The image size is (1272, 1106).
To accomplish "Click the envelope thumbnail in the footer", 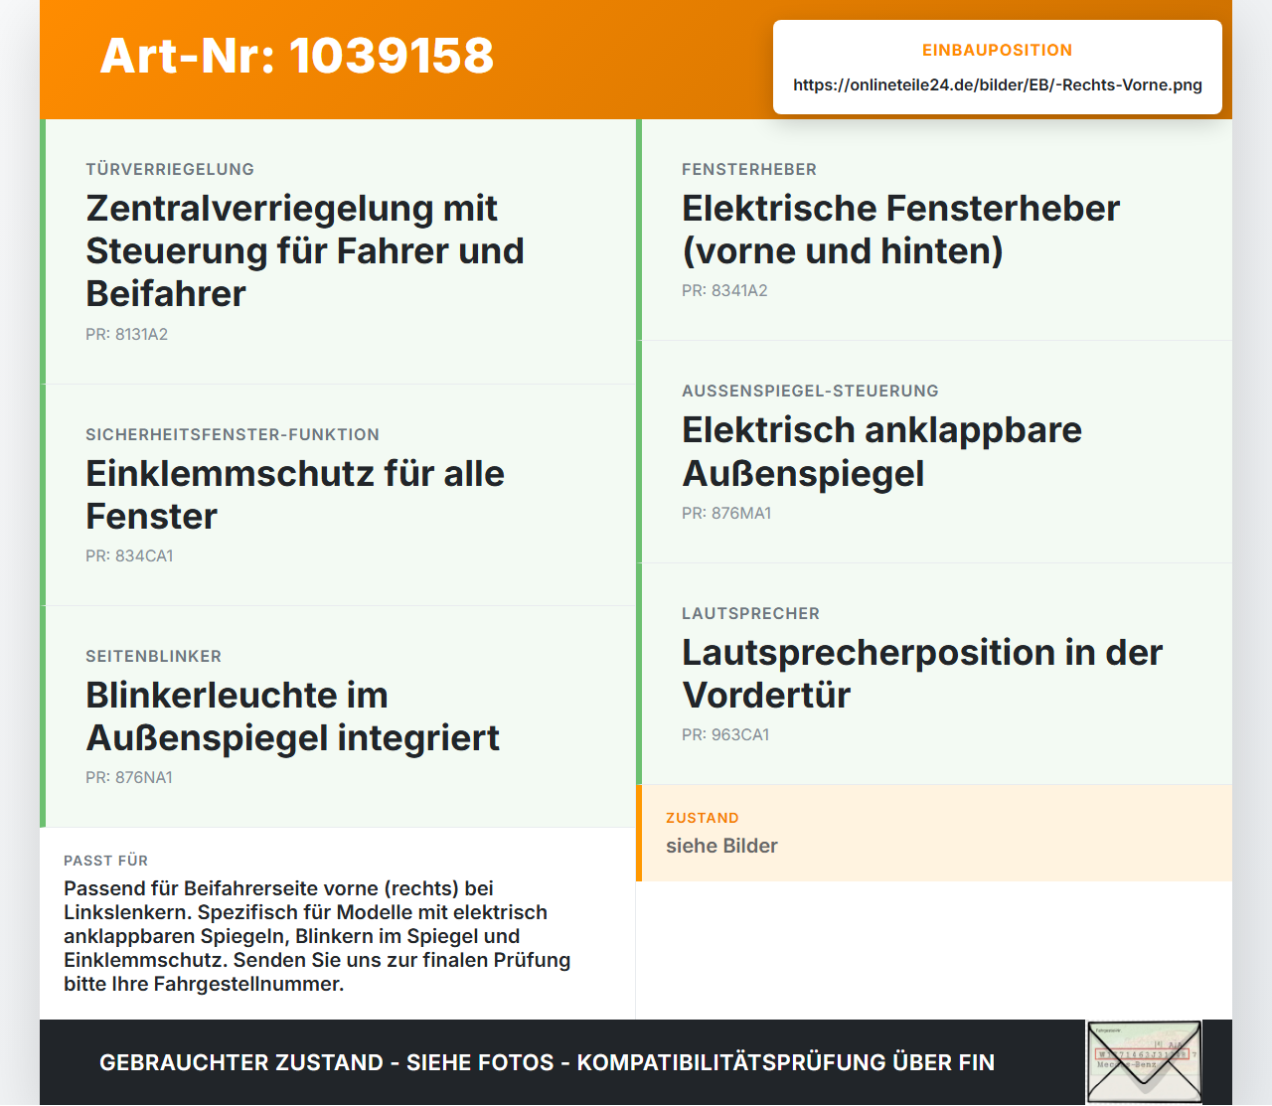I will [x=1144, y=1062].
